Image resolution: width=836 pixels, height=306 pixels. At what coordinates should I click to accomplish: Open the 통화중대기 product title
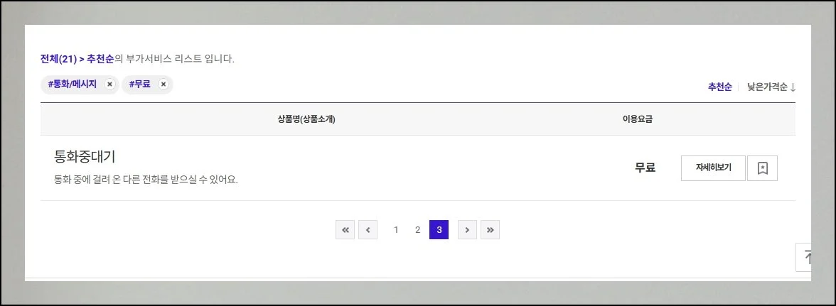tap(85, 157)
